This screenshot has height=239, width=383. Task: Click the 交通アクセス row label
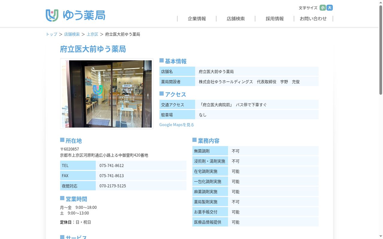[x=177, y=105]
